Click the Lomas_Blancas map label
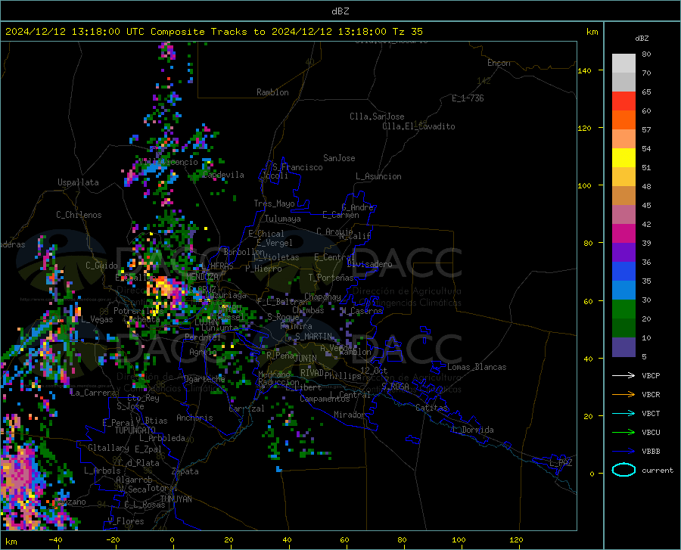The width and height of the screenshot is (681, 550). pyautogui.click(x=477, y=367)
